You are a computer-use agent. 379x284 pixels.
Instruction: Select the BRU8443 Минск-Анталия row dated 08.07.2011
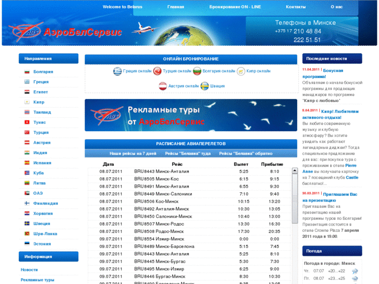tap(190, 171)
